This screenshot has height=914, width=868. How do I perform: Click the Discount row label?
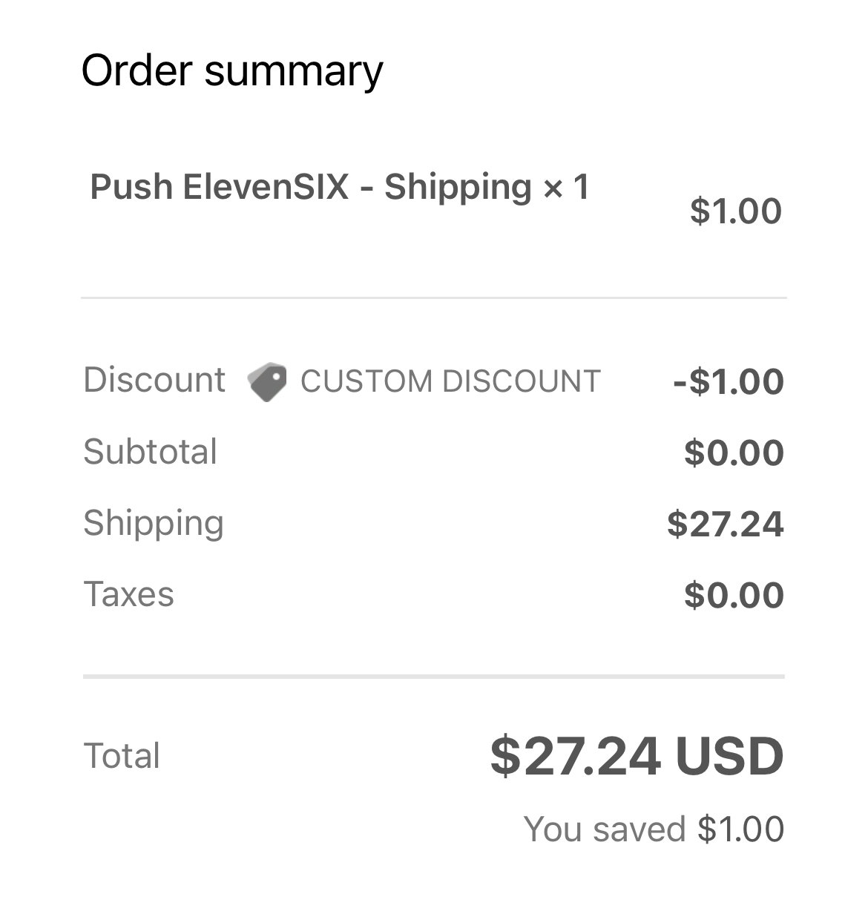(154, 380)
